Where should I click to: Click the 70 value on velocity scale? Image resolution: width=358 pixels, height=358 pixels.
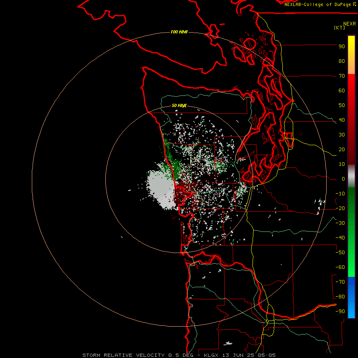(342, 76)
